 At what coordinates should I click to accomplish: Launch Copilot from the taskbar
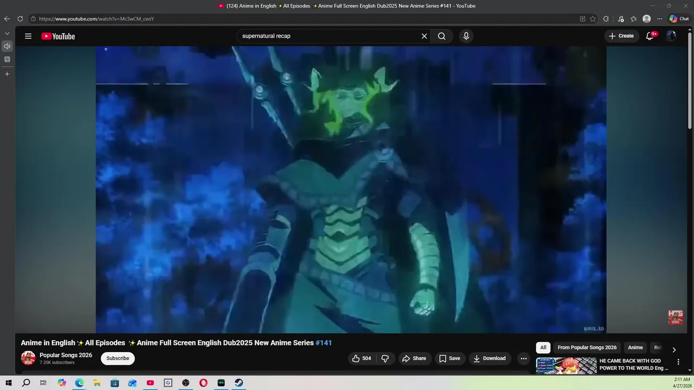(62, 383)
